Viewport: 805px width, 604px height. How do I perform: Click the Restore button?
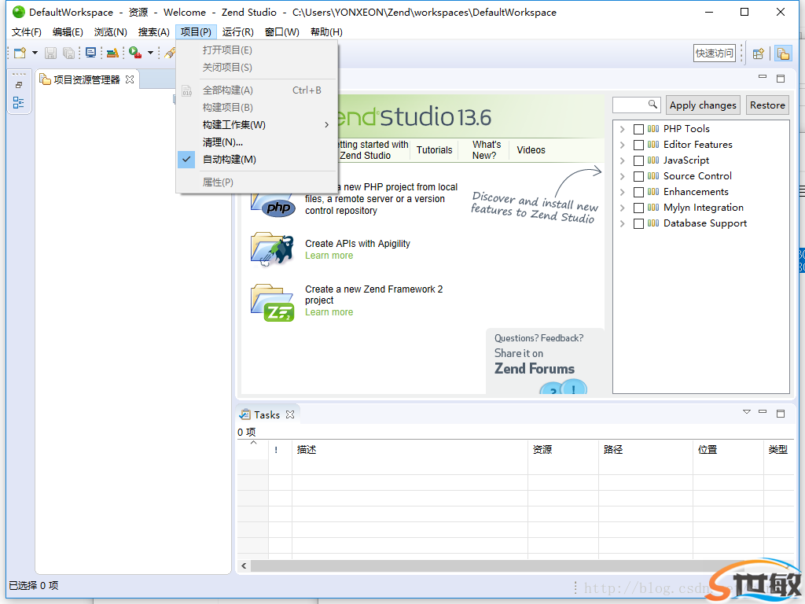coord(767,105)
